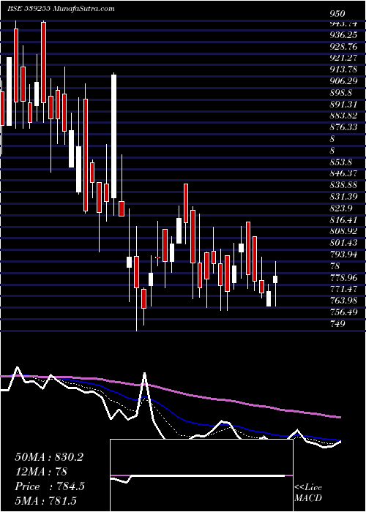Click the 906.29 price level label
The width and height of the screenshot is (366, 512).
[344, 81]
